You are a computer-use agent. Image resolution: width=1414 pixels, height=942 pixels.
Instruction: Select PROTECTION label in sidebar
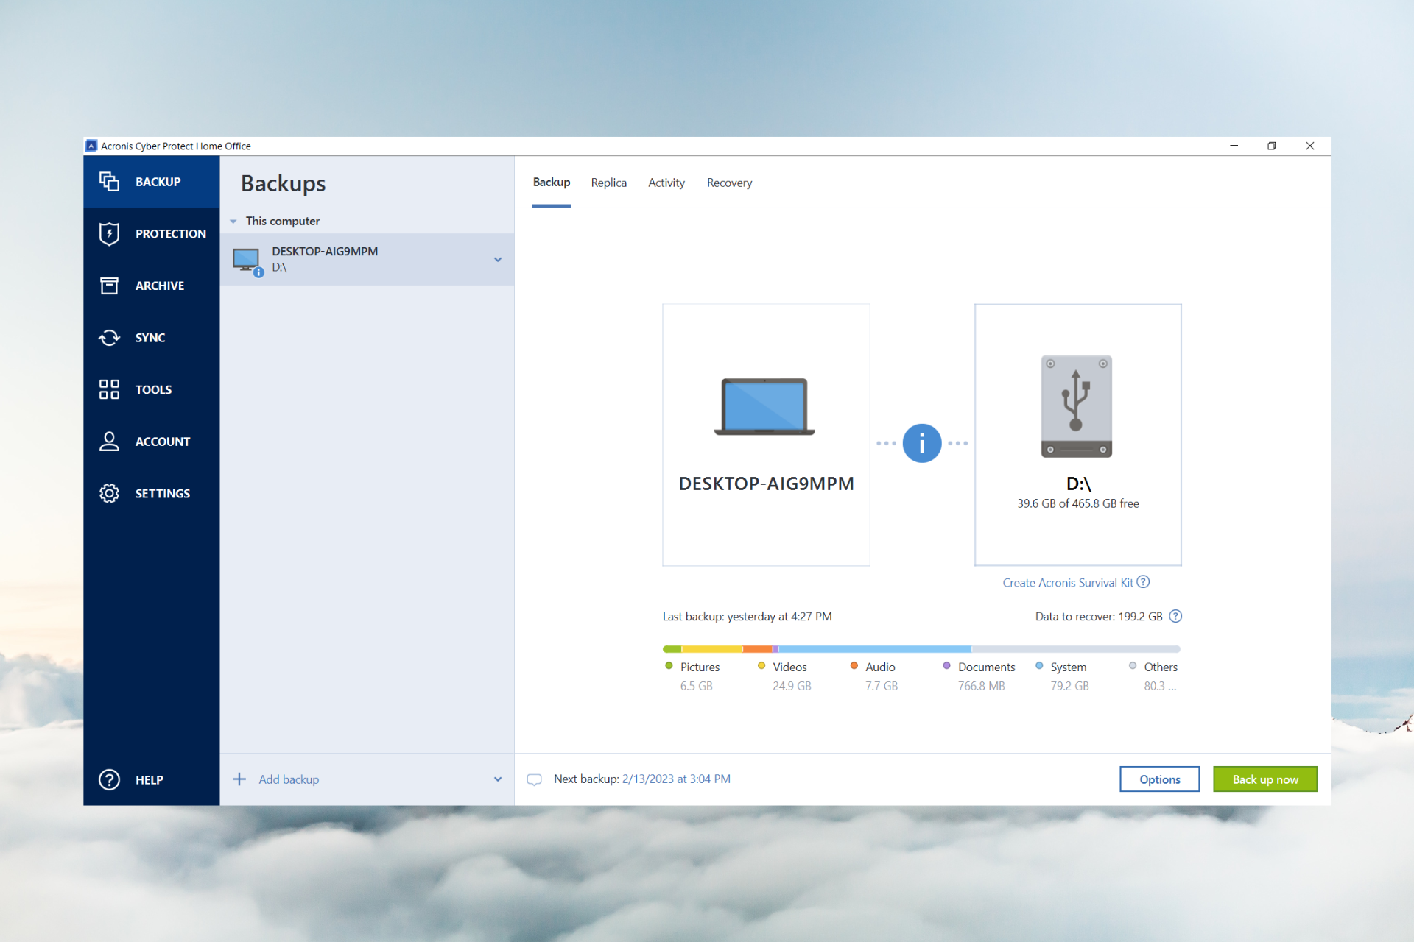pyautogui.click(x=171, y=234)
